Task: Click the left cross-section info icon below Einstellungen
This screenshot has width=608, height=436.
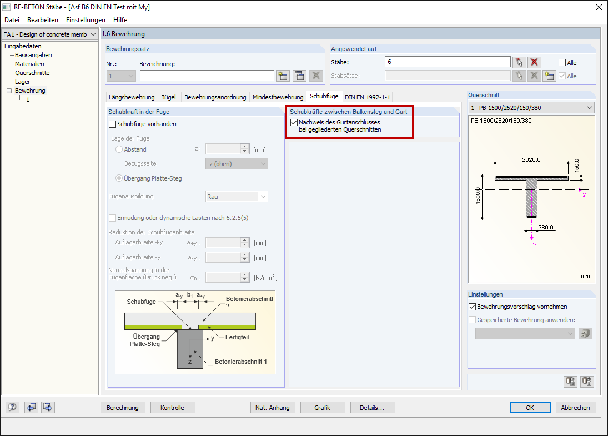Action: (x=570, y=382)
